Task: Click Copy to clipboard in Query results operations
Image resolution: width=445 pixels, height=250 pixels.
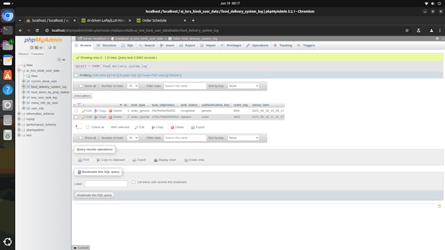Action: pos(111,160)
